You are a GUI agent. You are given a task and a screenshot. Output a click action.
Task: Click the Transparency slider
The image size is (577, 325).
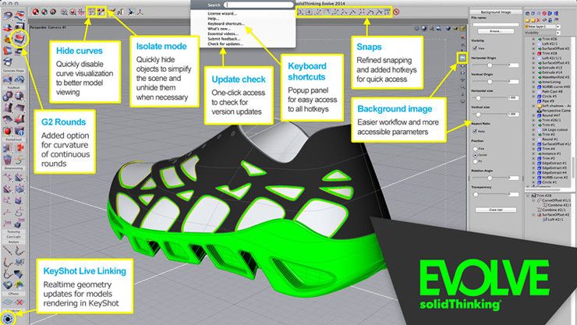click(490, 194)
